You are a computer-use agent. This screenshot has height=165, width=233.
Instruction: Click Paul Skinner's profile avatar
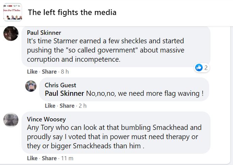point(11,33)
